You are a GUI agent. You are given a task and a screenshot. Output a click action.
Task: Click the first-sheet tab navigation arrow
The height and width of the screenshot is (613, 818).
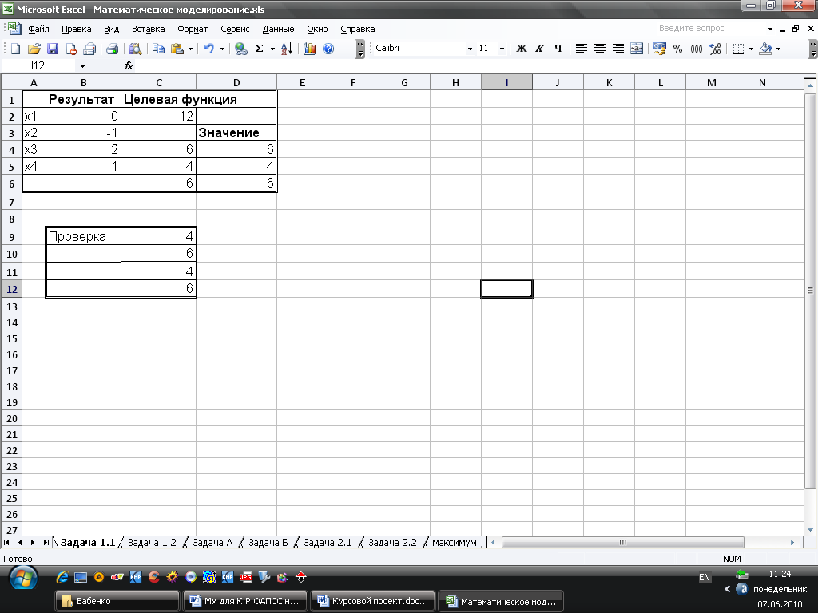coord(6,543)
